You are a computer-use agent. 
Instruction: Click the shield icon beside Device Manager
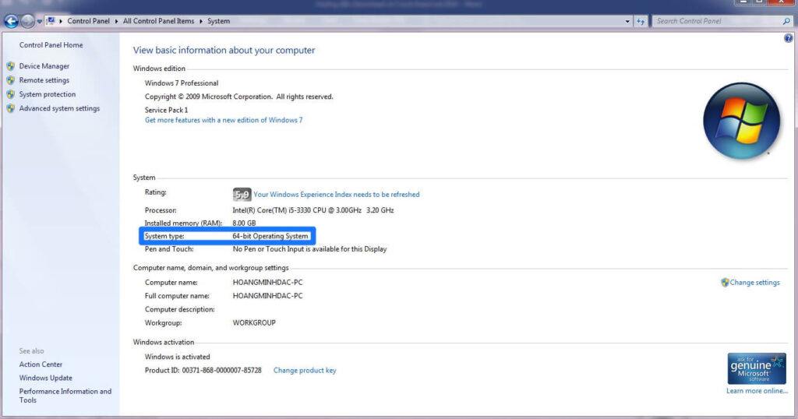tap(11, 66)
